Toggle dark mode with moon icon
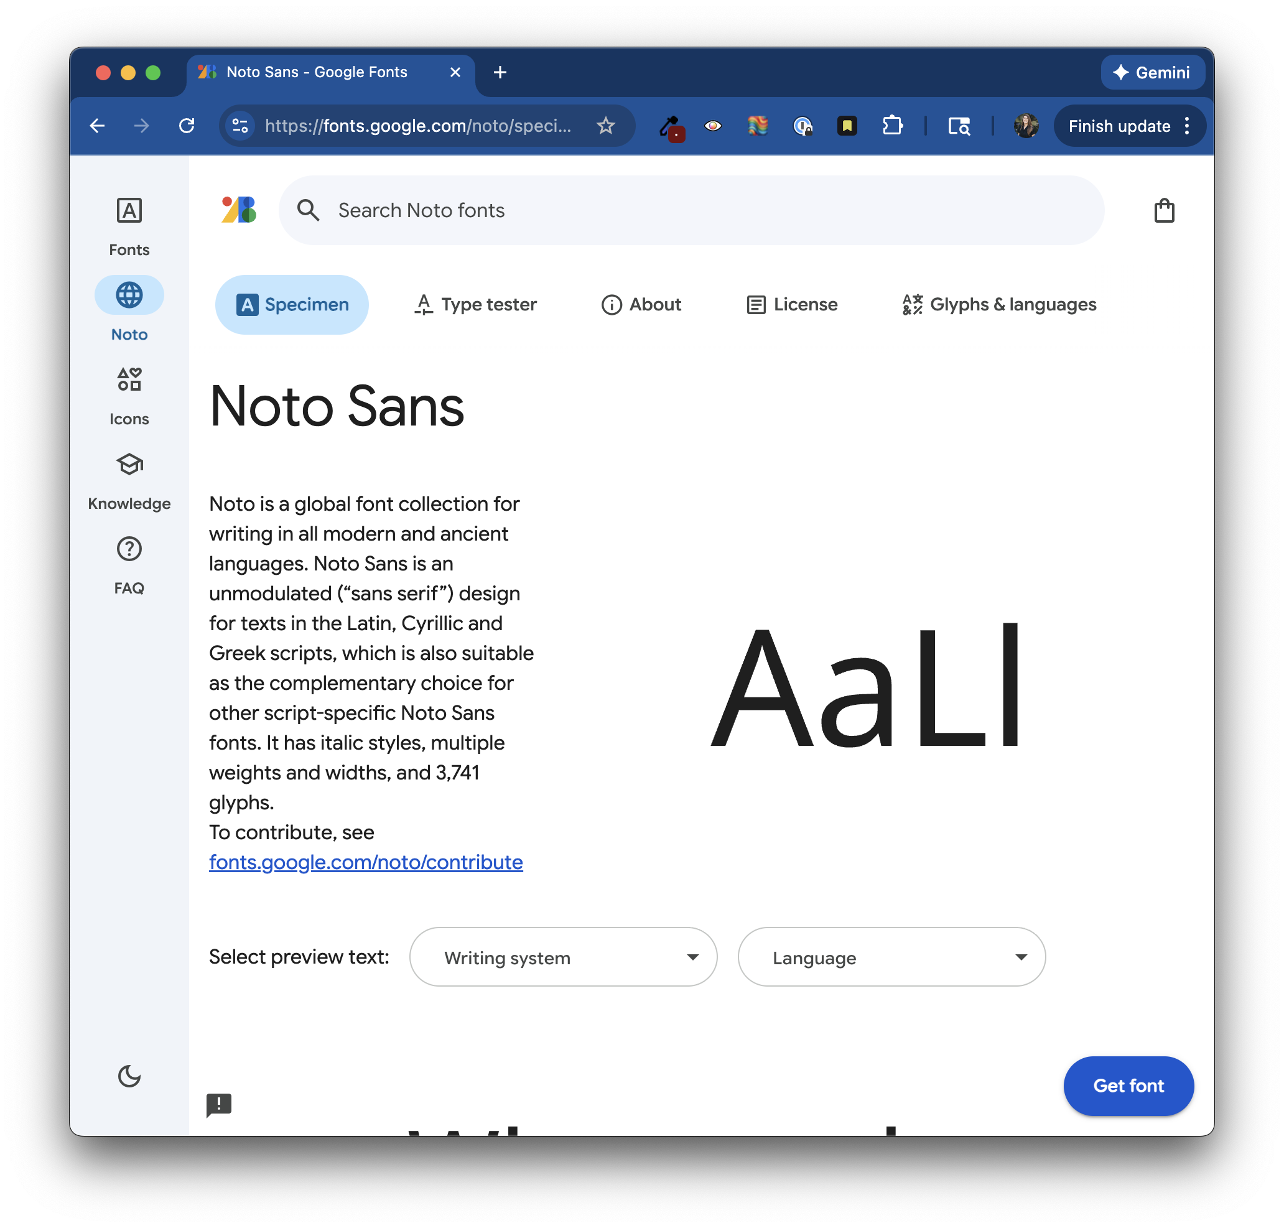1284x1228 pixels. (129, 1076)
